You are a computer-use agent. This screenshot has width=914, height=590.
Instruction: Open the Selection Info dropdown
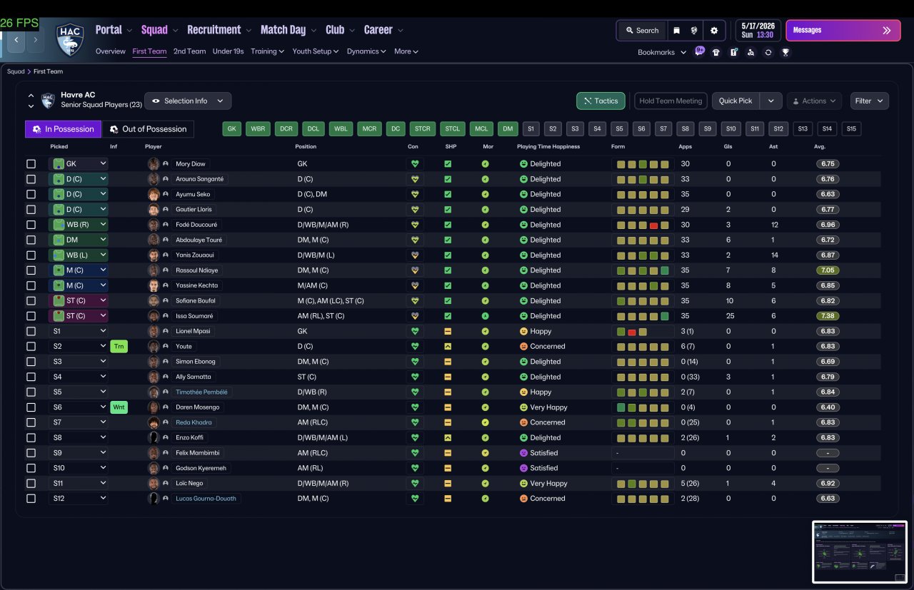[x=188, y=101]
